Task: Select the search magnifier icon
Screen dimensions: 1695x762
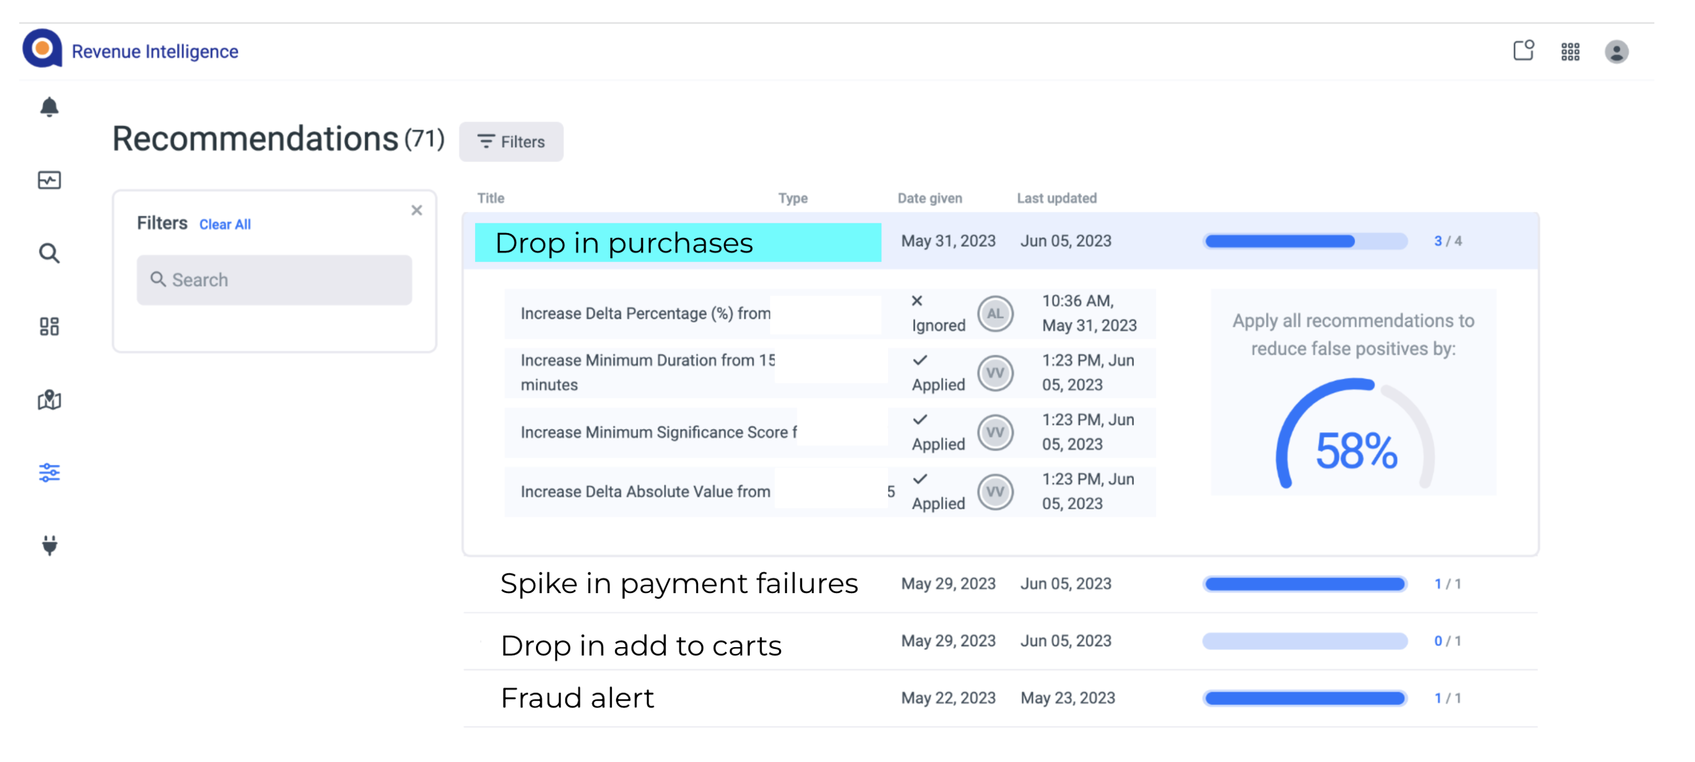Action: click(x=50, y=252)
